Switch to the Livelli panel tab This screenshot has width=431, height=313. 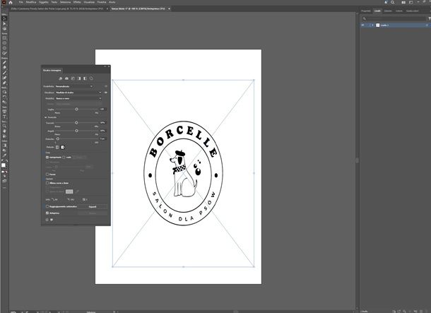point(377,11)
